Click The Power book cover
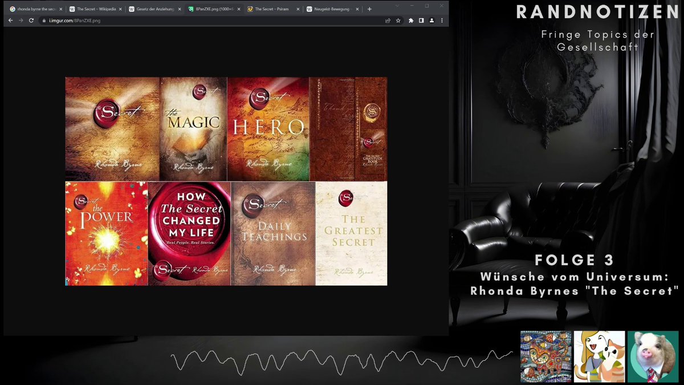 [107, 233]
